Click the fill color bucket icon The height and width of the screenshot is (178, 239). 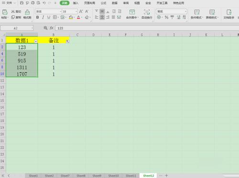71,17
